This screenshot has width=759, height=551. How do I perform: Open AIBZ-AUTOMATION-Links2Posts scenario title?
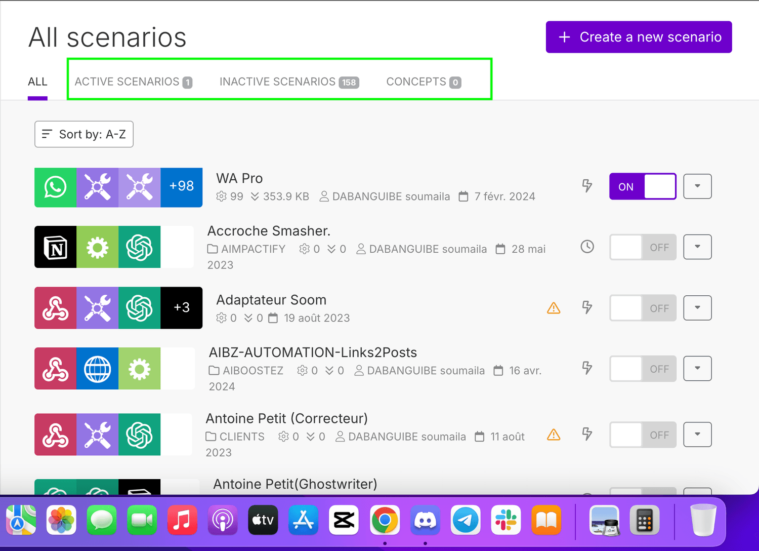(313, 352)
